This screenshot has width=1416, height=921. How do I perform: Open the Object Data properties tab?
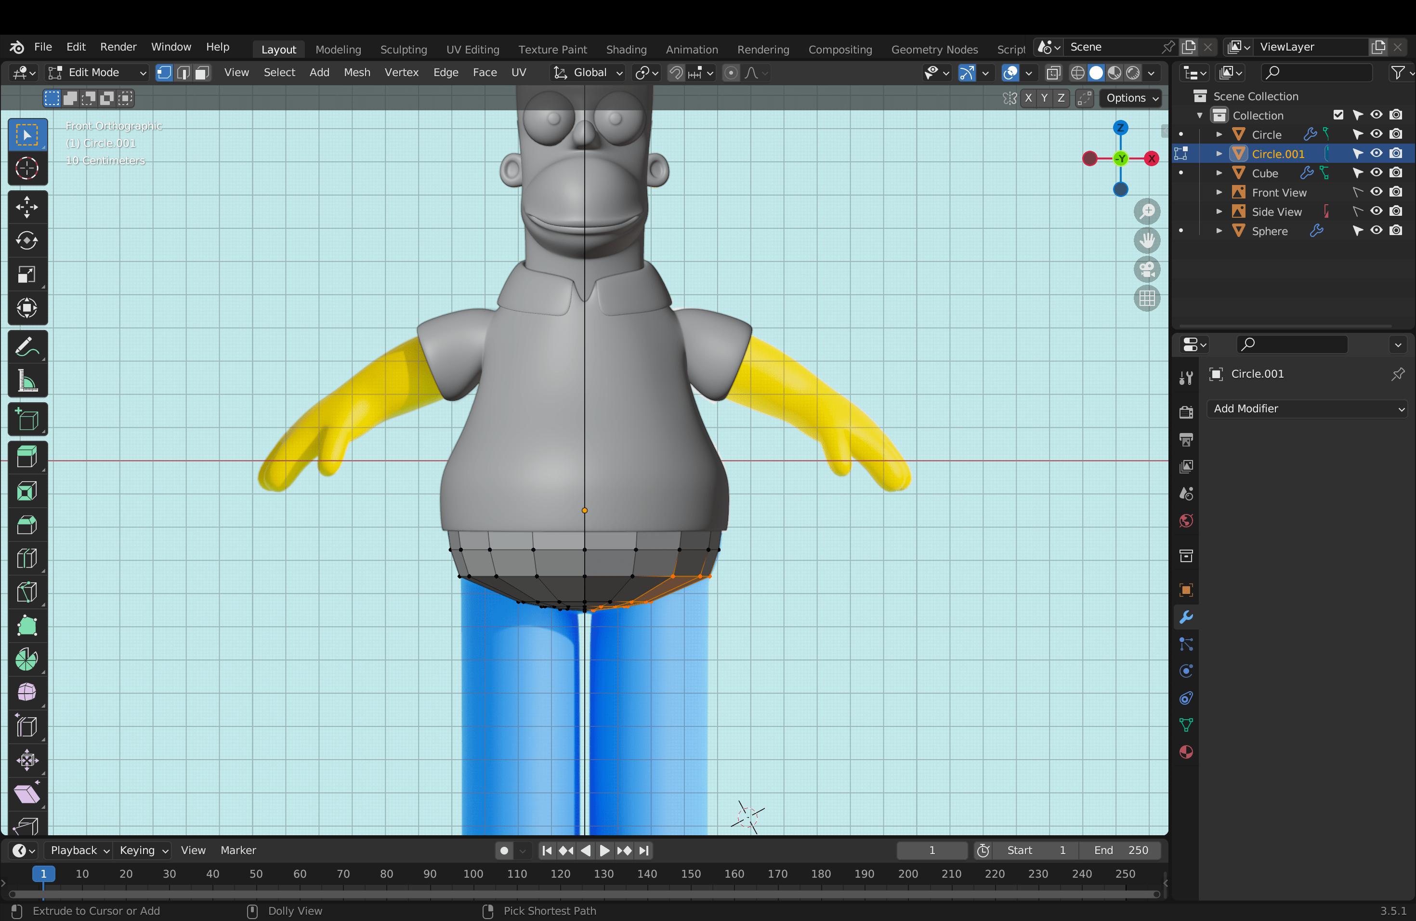[x=1186, y=724]
